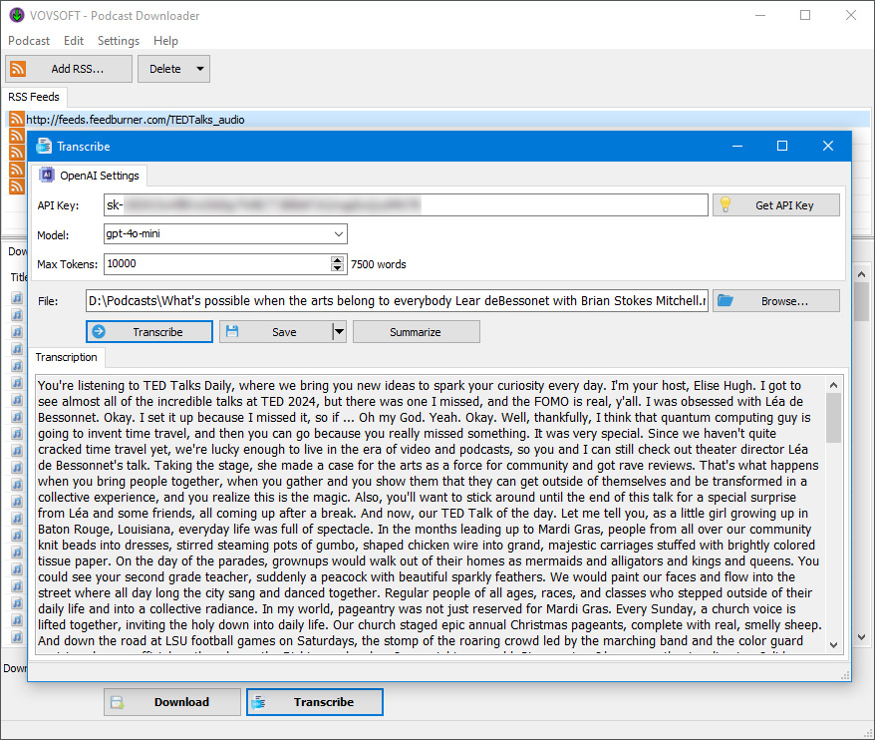Open the Podcast menu
875x740 pixels.
29,41
